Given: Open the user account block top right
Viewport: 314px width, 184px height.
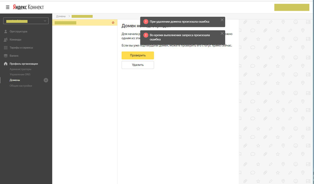Looking at the screenshot, I should point(291,7).
